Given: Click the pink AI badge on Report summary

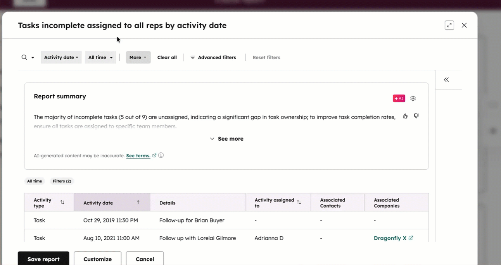Looking at the screenshot, I should tap(399, 98).
